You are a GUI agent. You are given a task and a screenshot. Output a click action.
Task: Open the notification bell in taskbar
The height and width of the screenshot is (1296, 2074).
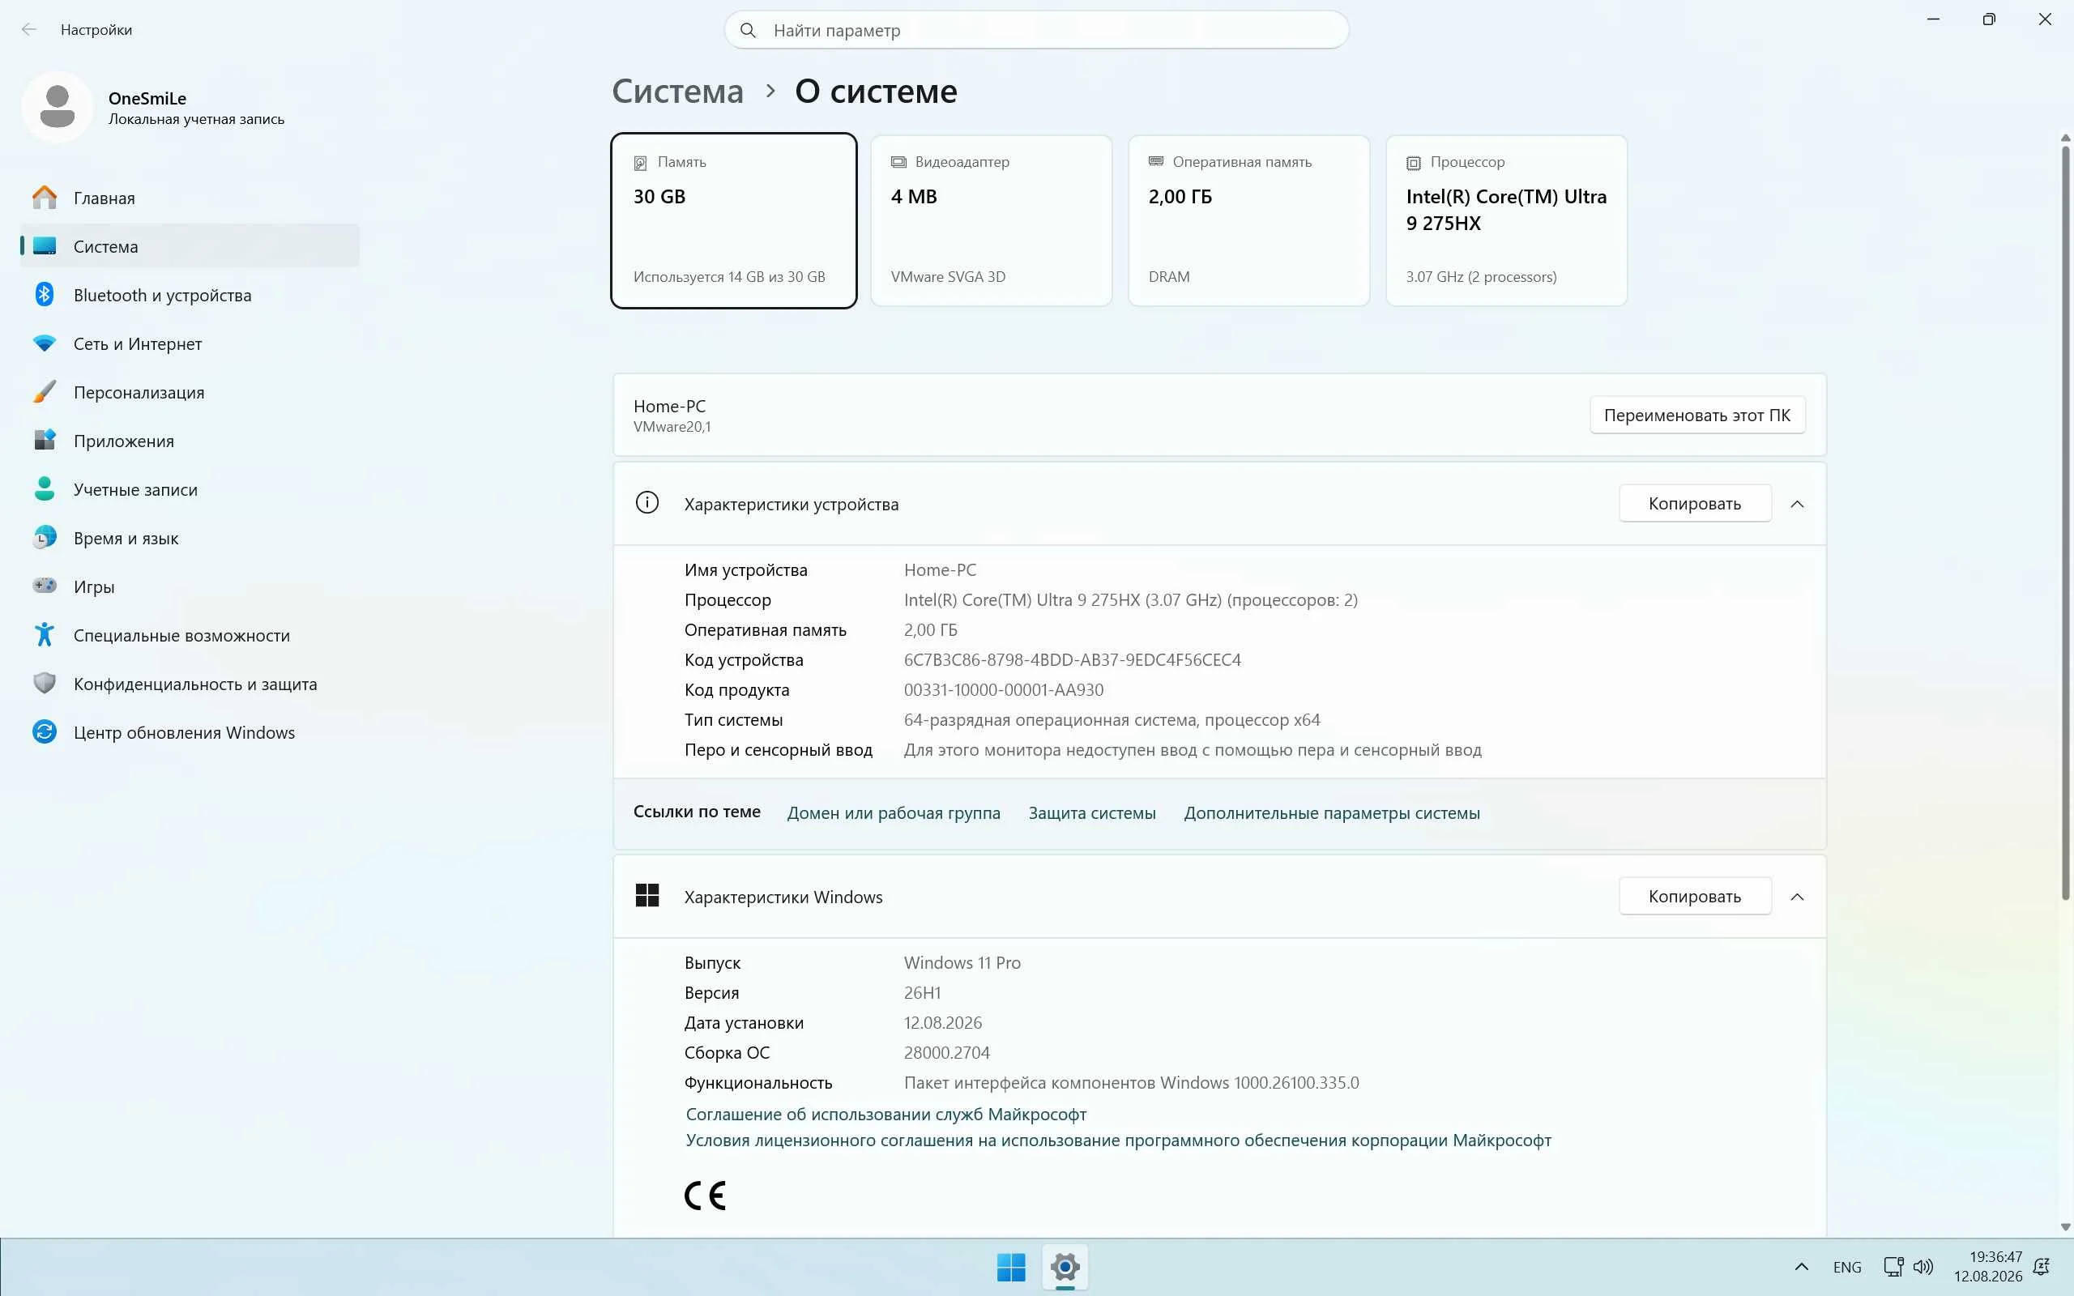[2042, 1268]
